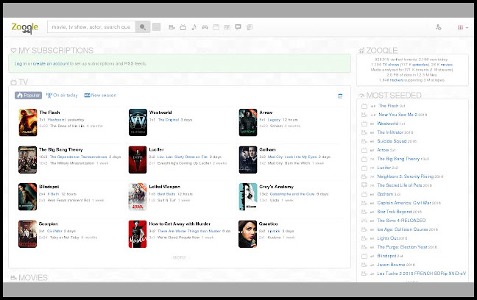Switch to the On air today tab
Image resolution: width=477 pixels, height=300 pixels.
[x=62, y=96]
